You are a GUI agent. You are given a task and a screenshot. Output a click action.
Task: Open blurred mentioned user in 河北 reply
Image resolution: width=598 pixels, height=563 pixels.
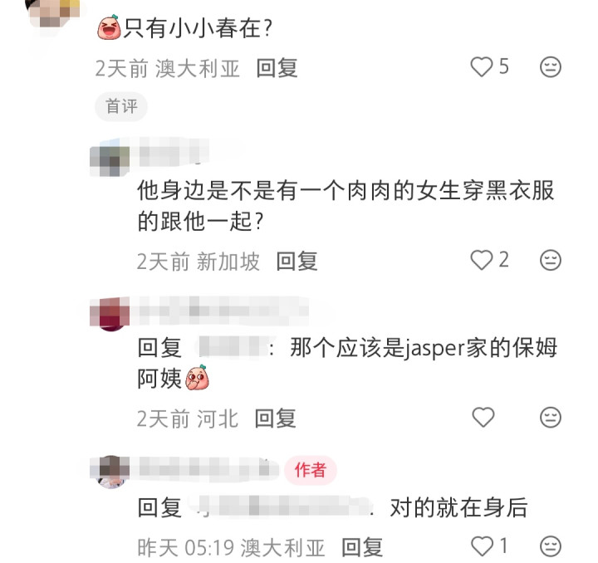click(x=233, y=347)
